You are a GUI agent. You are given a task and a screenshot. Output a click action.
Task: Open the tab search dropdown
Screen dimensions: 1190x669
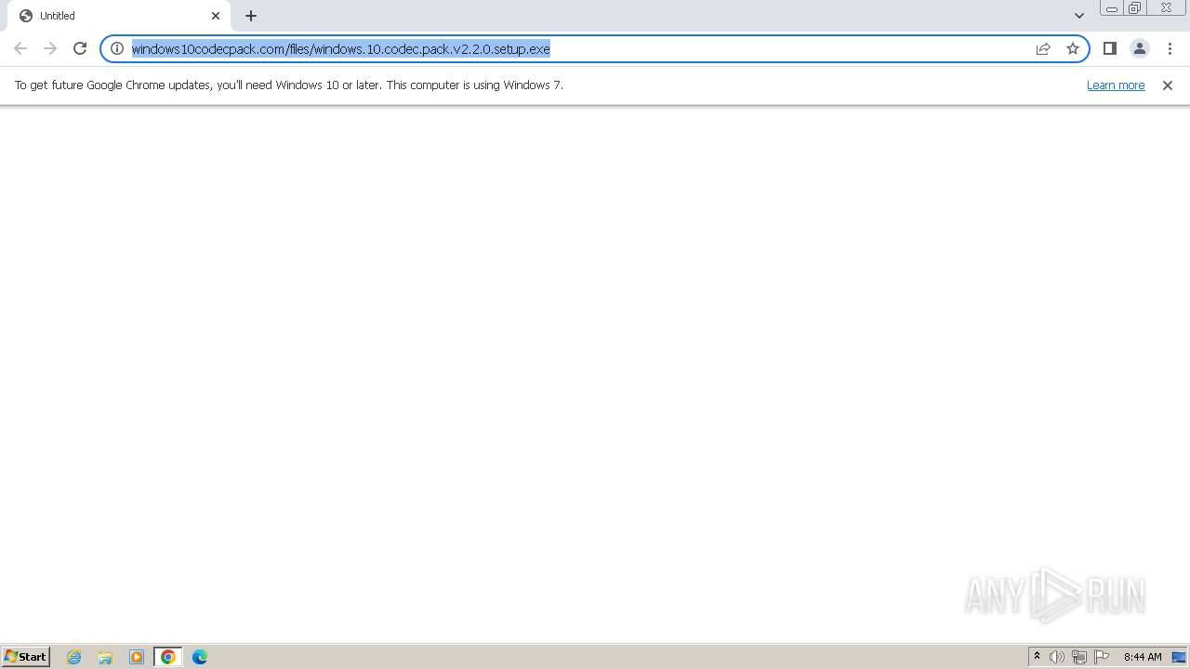coord(1079,16)
